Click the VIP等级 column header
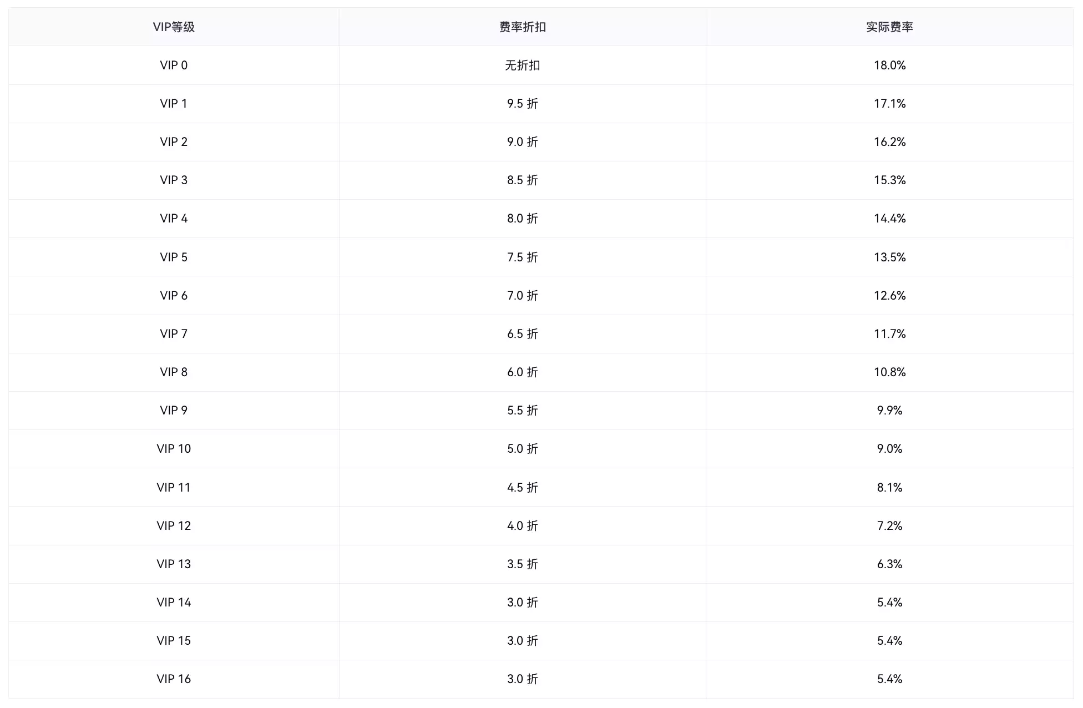The height and width of the screenshot is (708, 1083). tap(174, 27)
